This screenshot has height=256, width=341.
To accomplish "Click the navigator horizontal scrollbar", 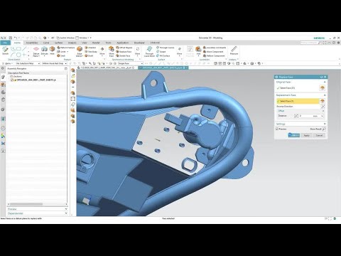I will click(x=26, y=204).
